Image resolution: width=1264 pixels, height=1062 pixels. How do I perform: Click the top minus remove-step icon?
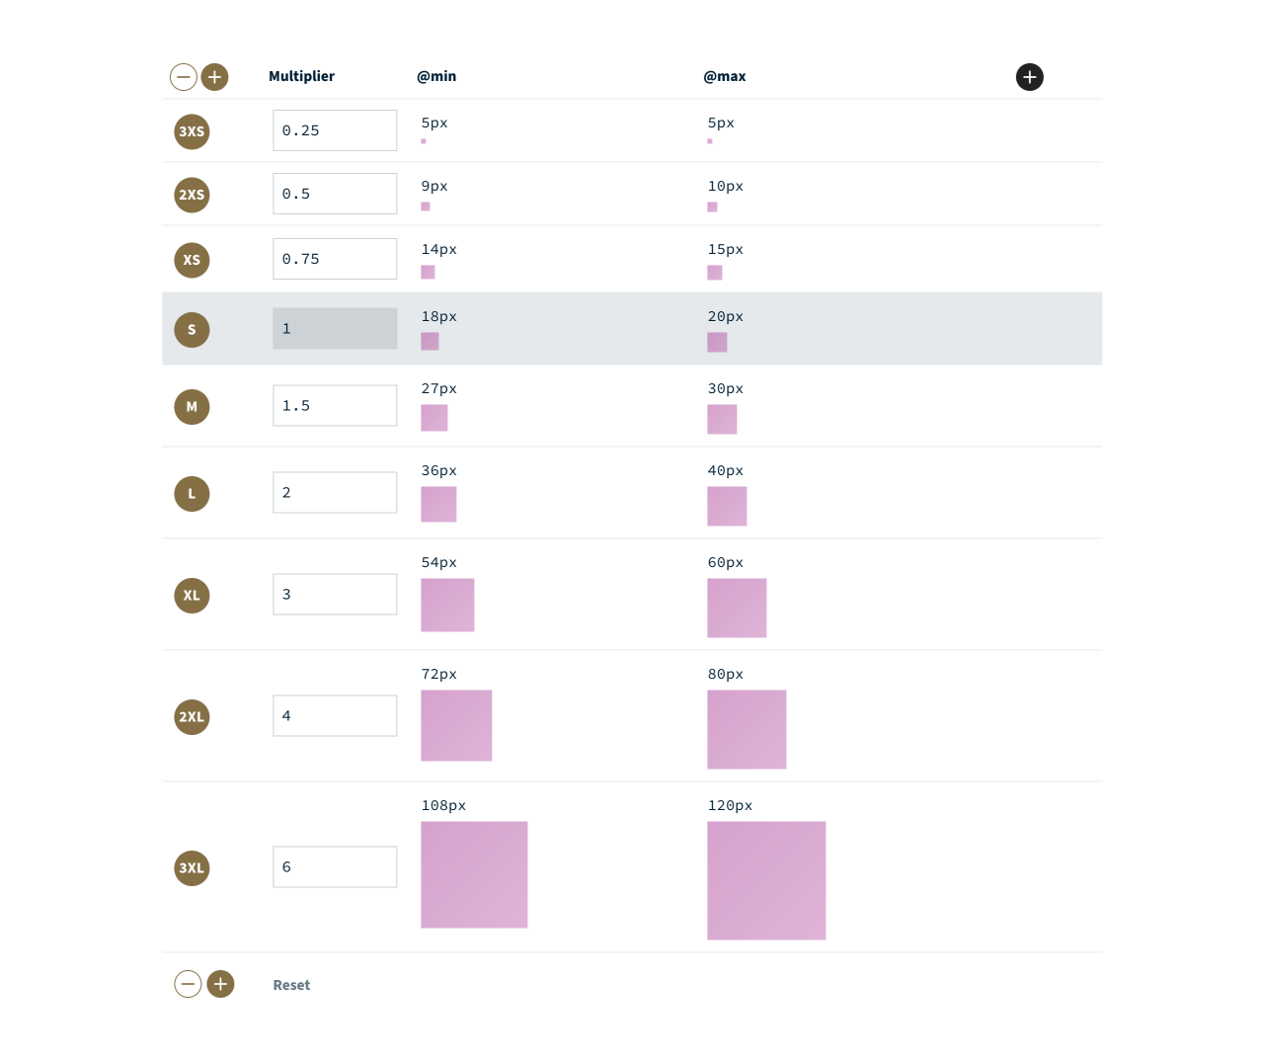(184, 77)
